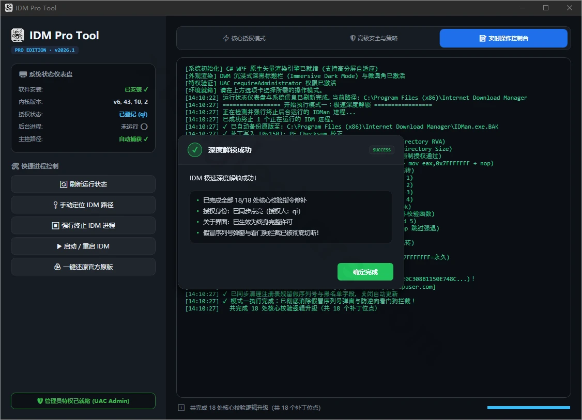This screenshot has width=582, height=420.
Task: Click the 授权状态 value 已登记 (qi)
Action: [x=133, y=114]
